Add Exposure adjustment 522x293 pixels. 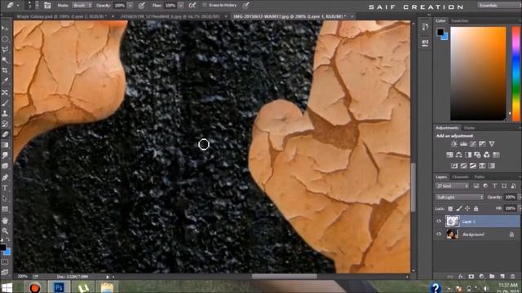click(x=482, y=144)
